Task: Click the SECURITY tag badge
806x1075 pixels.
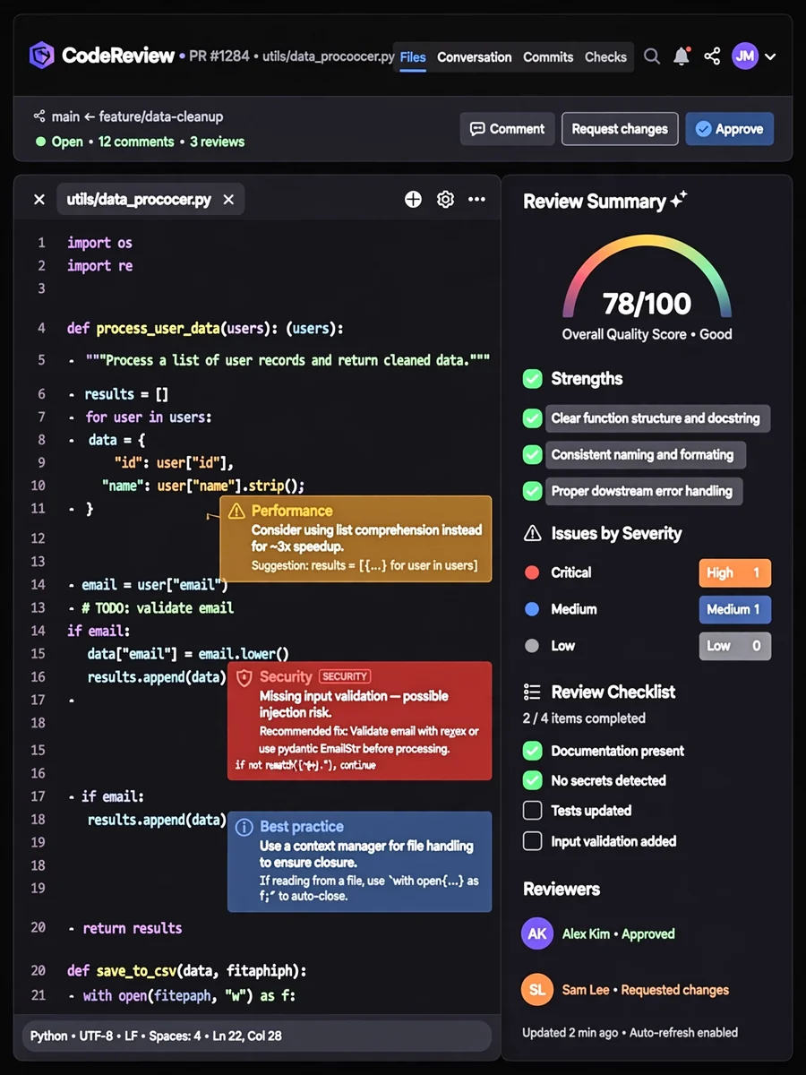Action: click(x=345, y=677)
